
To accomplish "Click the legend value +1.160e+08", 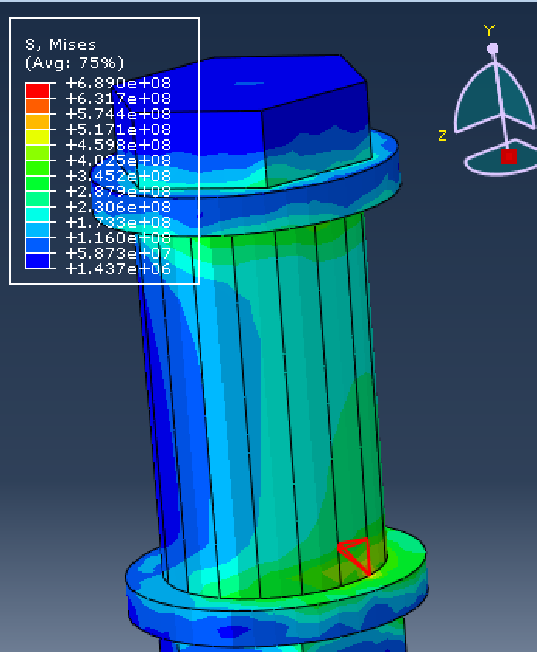I will point(118,238).
